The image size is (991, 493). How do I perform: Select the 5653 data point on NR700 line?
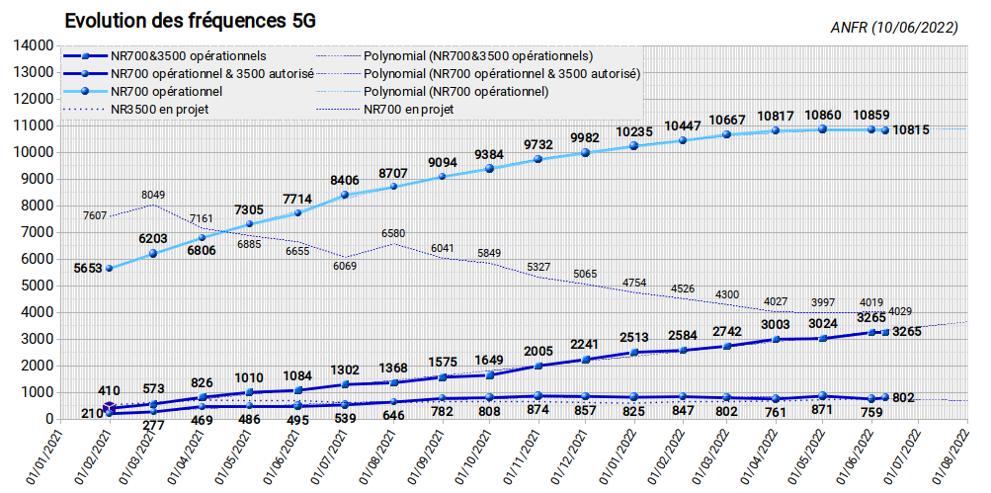tap(110, 268)
